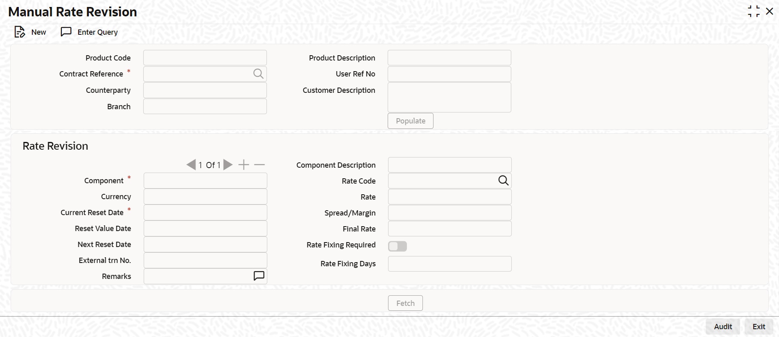Viewport: 779px width, 337px height.
Task: Select the Current Reset Date field
Action: pos(205,213)
